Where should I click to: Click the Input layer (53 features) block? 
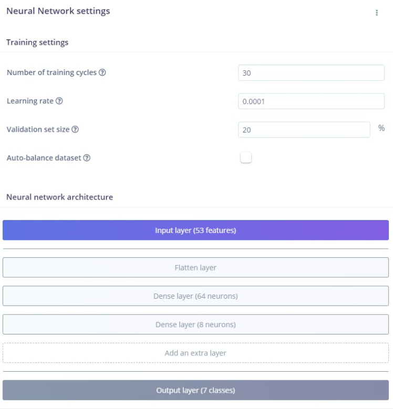click(x=195, y=230)
